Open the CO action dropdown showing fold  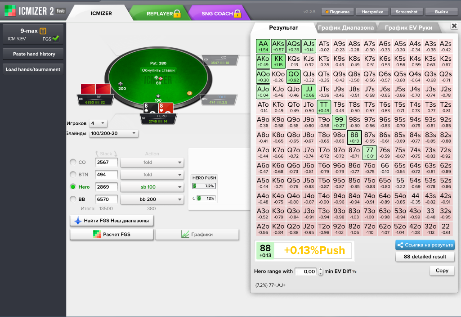[x=152, y=163]
